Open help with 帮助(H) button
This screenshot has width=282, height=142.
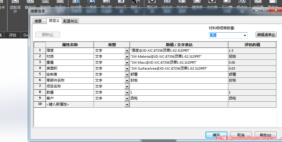coord(265,135)
